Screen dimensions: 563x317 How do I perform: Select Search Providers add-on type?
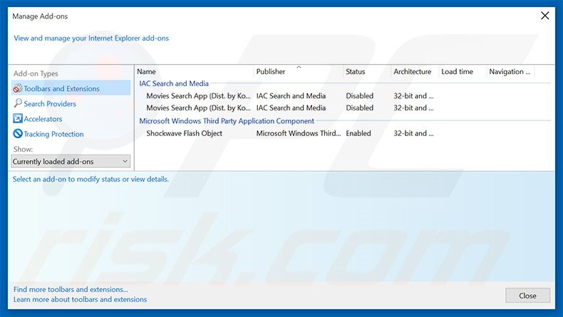pyautogui.click(x=50, y=104)
